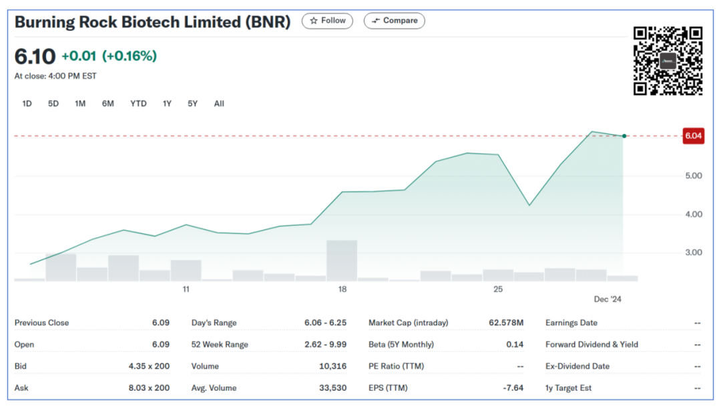Image resolution: width=721 pixels, height=406 pixels.
Task: View the 5Y price history
Action: (192, 103)
